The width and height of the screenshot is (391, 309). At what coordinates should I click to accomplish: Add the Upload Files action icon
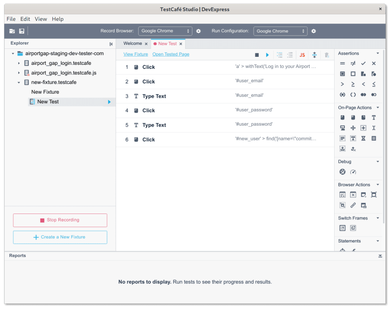[x=343, y=149]
